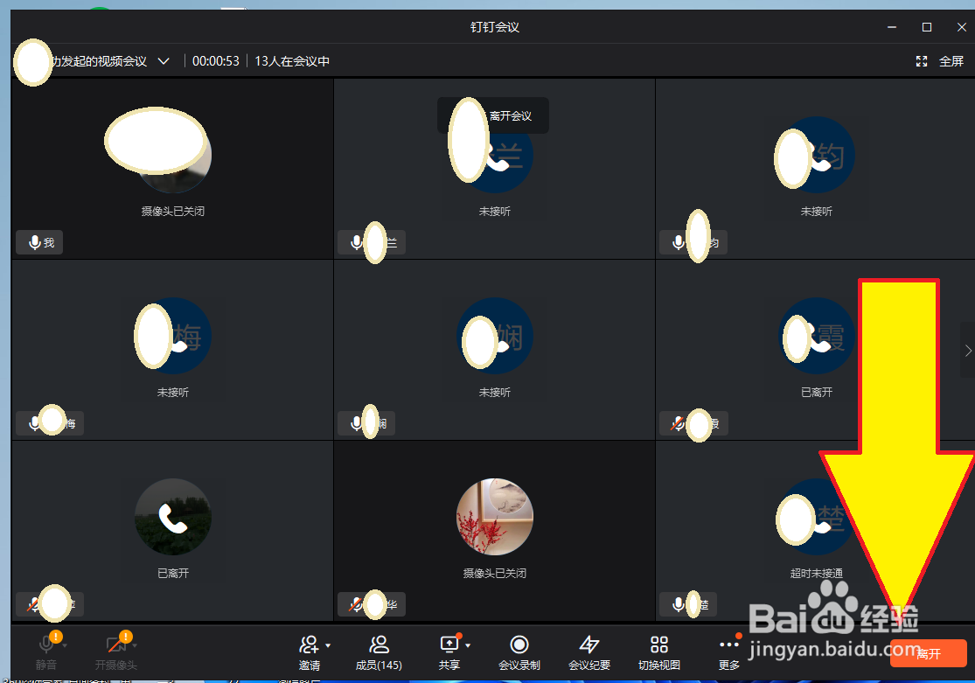The width and height of the screenshot is (975, 683).
Task: Click 切换视图 switch view icon
Action: pyautogui.click(x=659, y=644)
